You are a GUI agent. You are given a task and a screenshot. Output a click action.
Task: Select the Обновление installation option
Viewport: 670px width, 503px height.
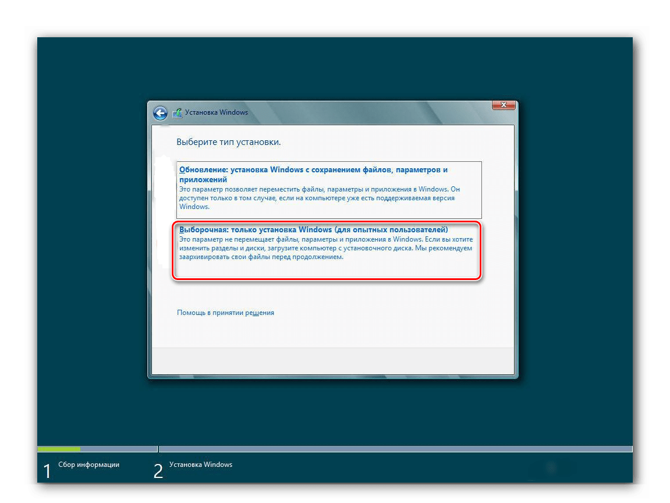click(329, 190)
